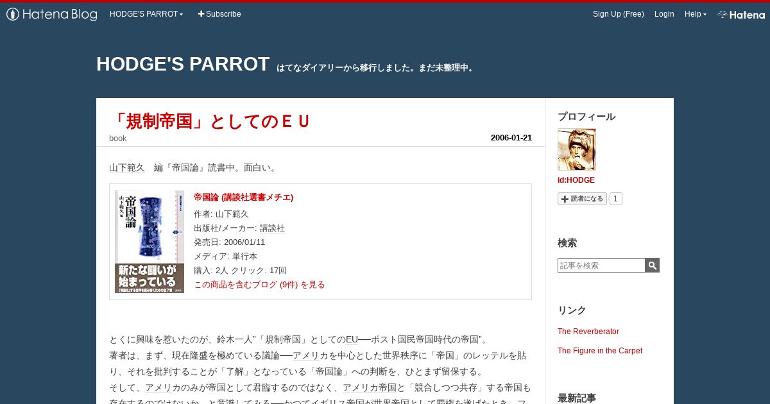Click the magnifier search button
The image size is (770, 404).
point(653,265)
